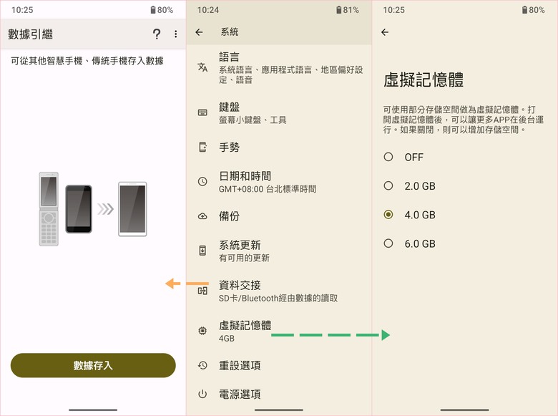Tap the gesture nav bar on 系統 screen

tap(279, 410)
